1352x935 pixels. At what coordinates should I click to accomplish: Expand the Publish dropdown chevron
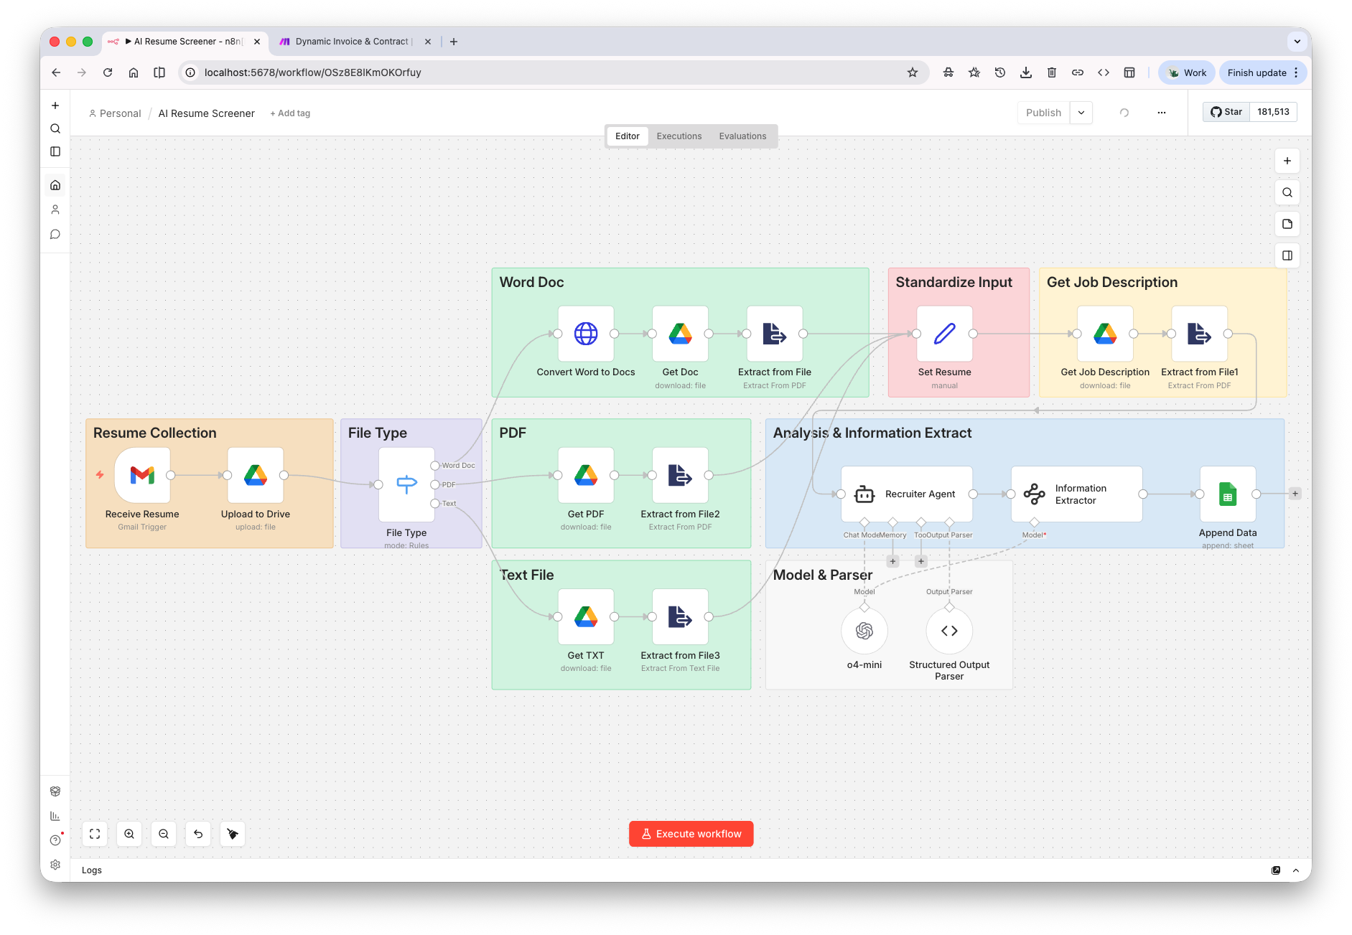click(1081, 113)
